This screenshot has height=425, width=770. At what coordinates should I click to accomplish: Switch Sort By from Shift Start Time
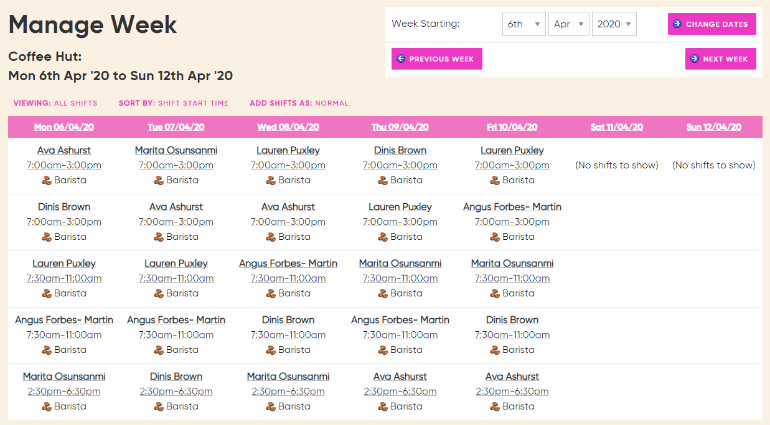pyautogui.click(x=192, y=103)
